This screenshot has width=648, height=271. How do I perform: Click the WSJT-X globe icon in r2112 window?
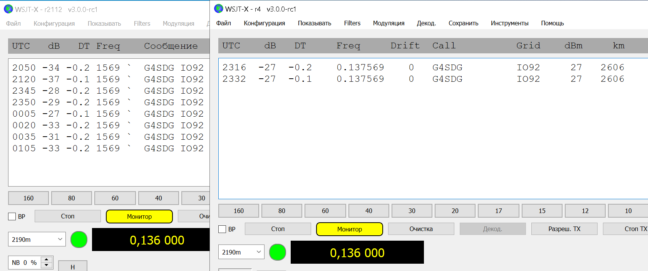(x=8, y=9)
